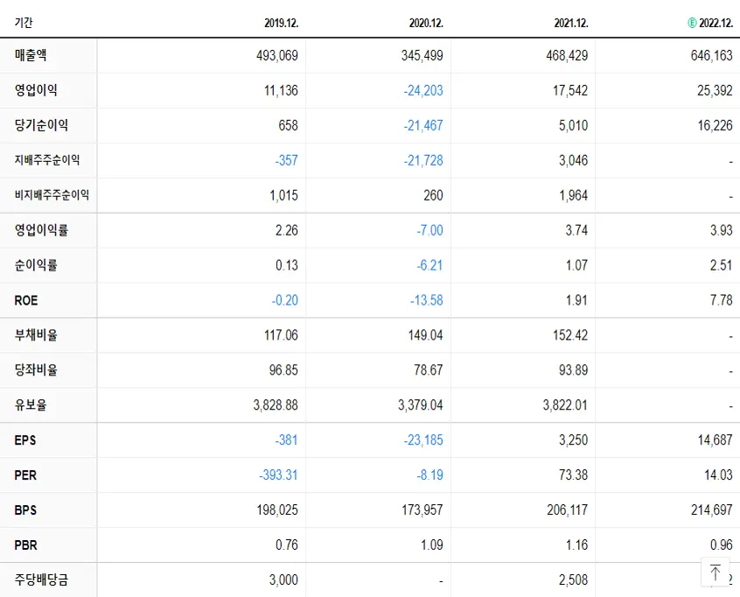Click the 기간 header label

[23, 23]
